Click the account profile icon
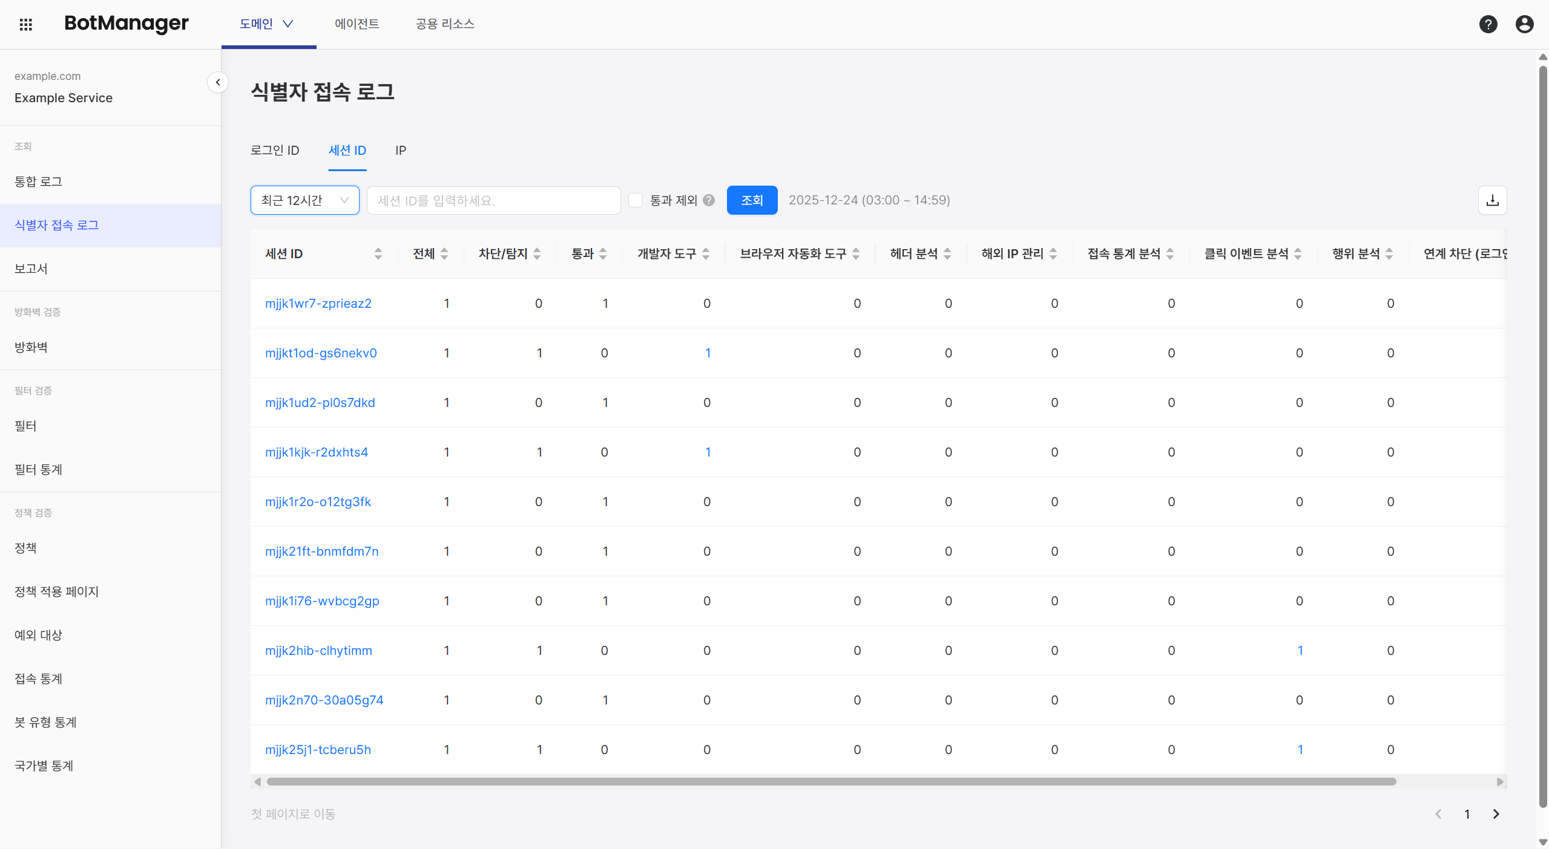 (x=1524, y=24)
